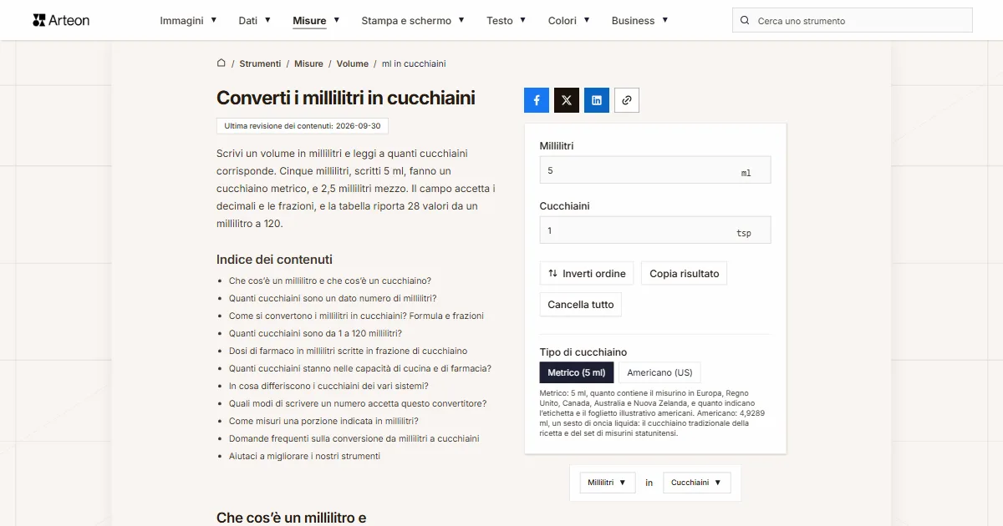
Task: Focus the Millilitri input field
Action: pyautogui.click(x=655, y=170)
